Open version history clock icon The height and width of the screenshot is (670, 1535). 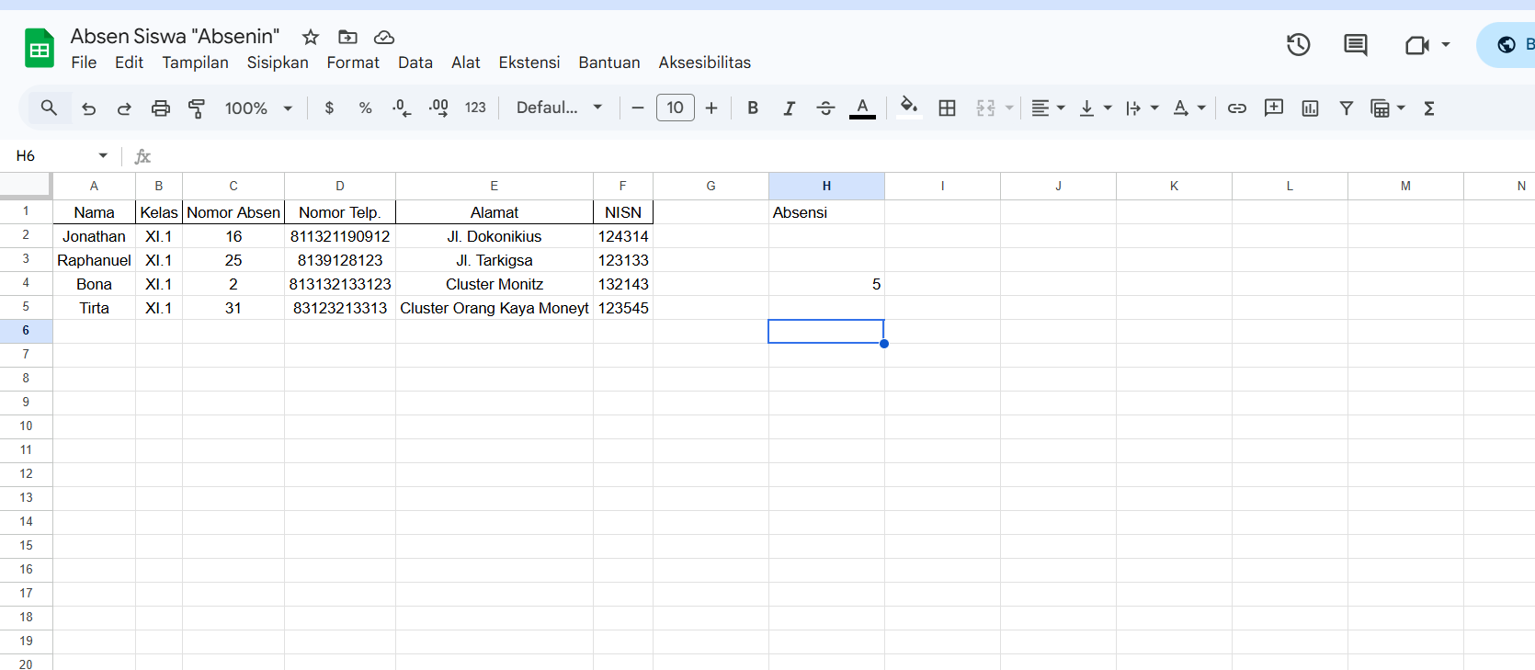point(1298,45)
